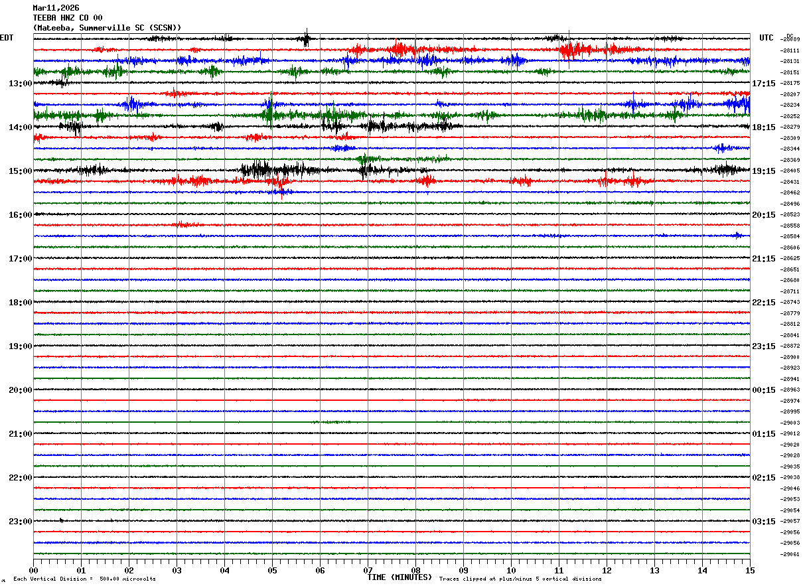Image resolution: width=803 pixels, height=588 pixels.
Task: Click the '05' minute tick label
Action: 272,571
